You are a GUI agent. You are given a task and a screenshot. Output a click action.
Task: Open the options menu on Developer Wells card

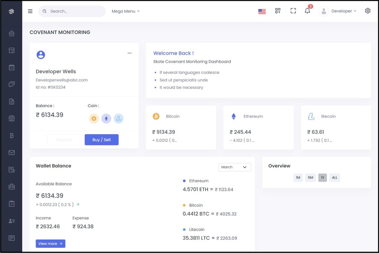[x=130, y=53]
